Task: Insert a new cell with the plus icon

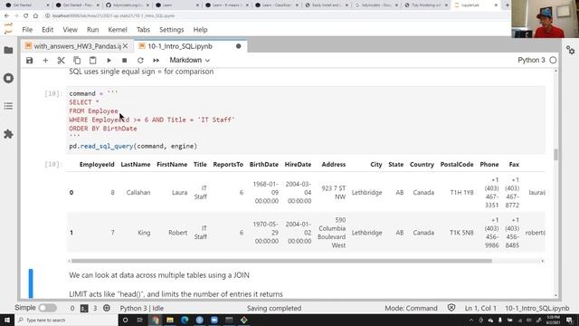Action: [45, 61]
